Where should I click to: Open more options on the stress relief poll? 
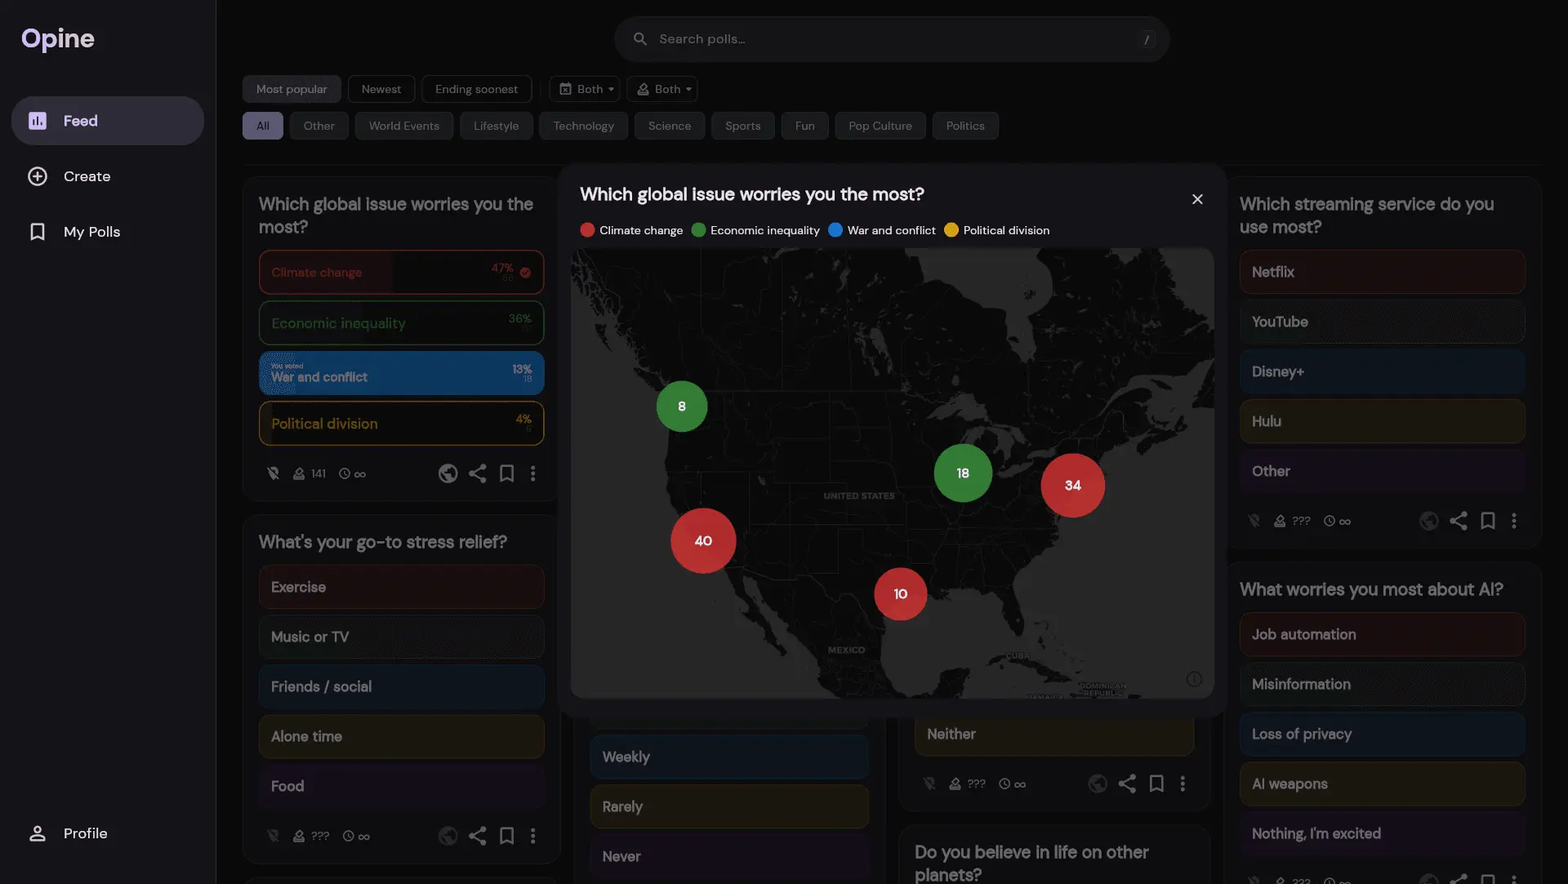(533, 836)
